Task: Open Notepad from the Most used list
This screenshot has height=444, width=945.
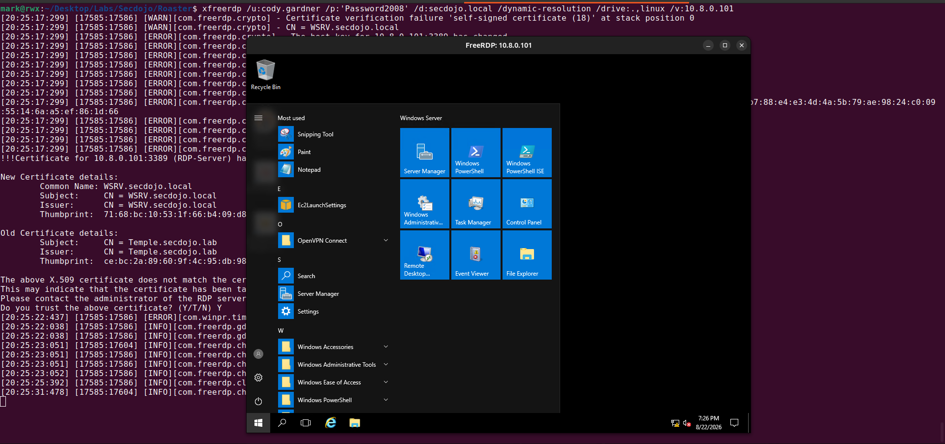Action: click(x=334, y=169)
